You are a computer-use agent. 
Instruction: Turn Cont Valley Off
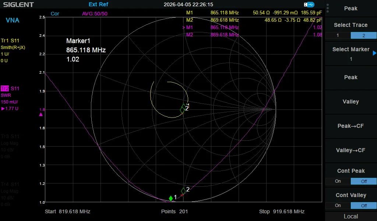[363, 206]
